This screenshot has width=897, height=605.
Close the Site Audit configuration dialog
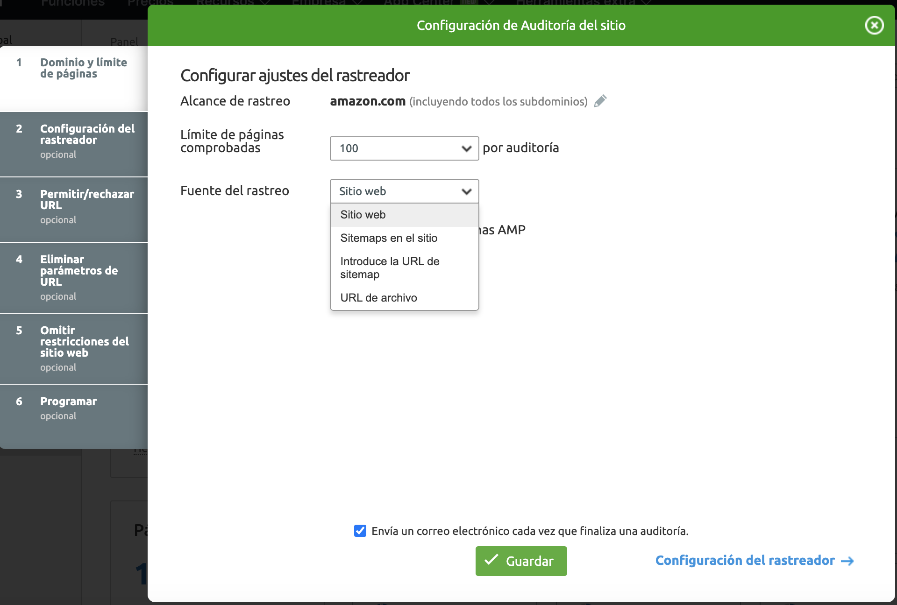tap(874, 25)
